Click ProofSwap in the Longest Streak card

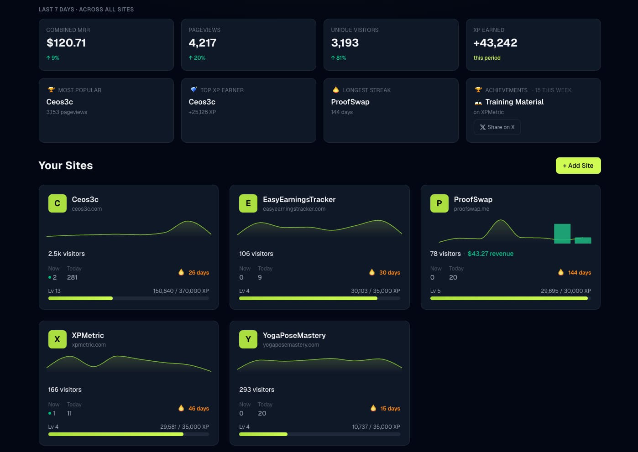tap(350, 102)
